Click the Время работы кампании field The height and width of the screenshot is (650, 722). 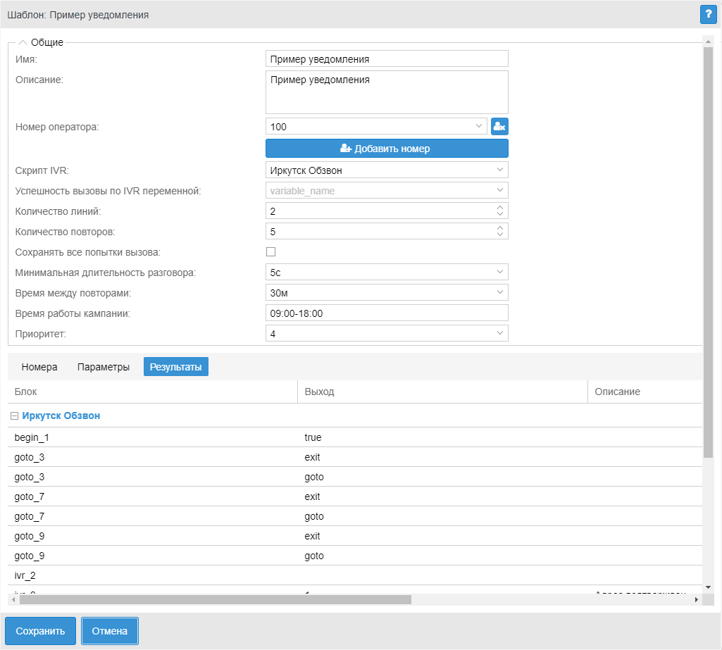(387, 313)
